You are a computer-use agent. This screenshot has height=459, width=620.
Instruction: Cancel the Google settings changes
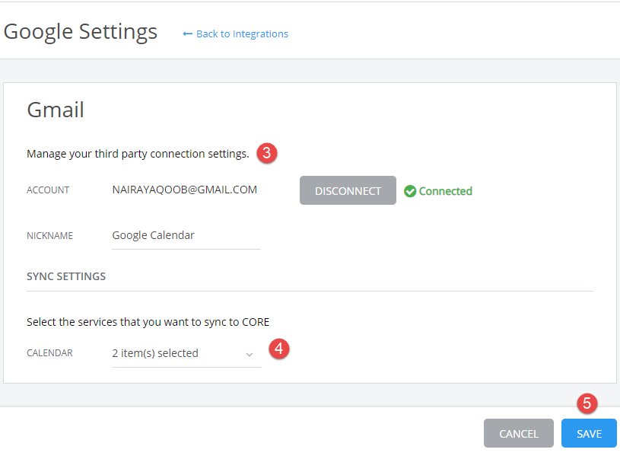518,433
